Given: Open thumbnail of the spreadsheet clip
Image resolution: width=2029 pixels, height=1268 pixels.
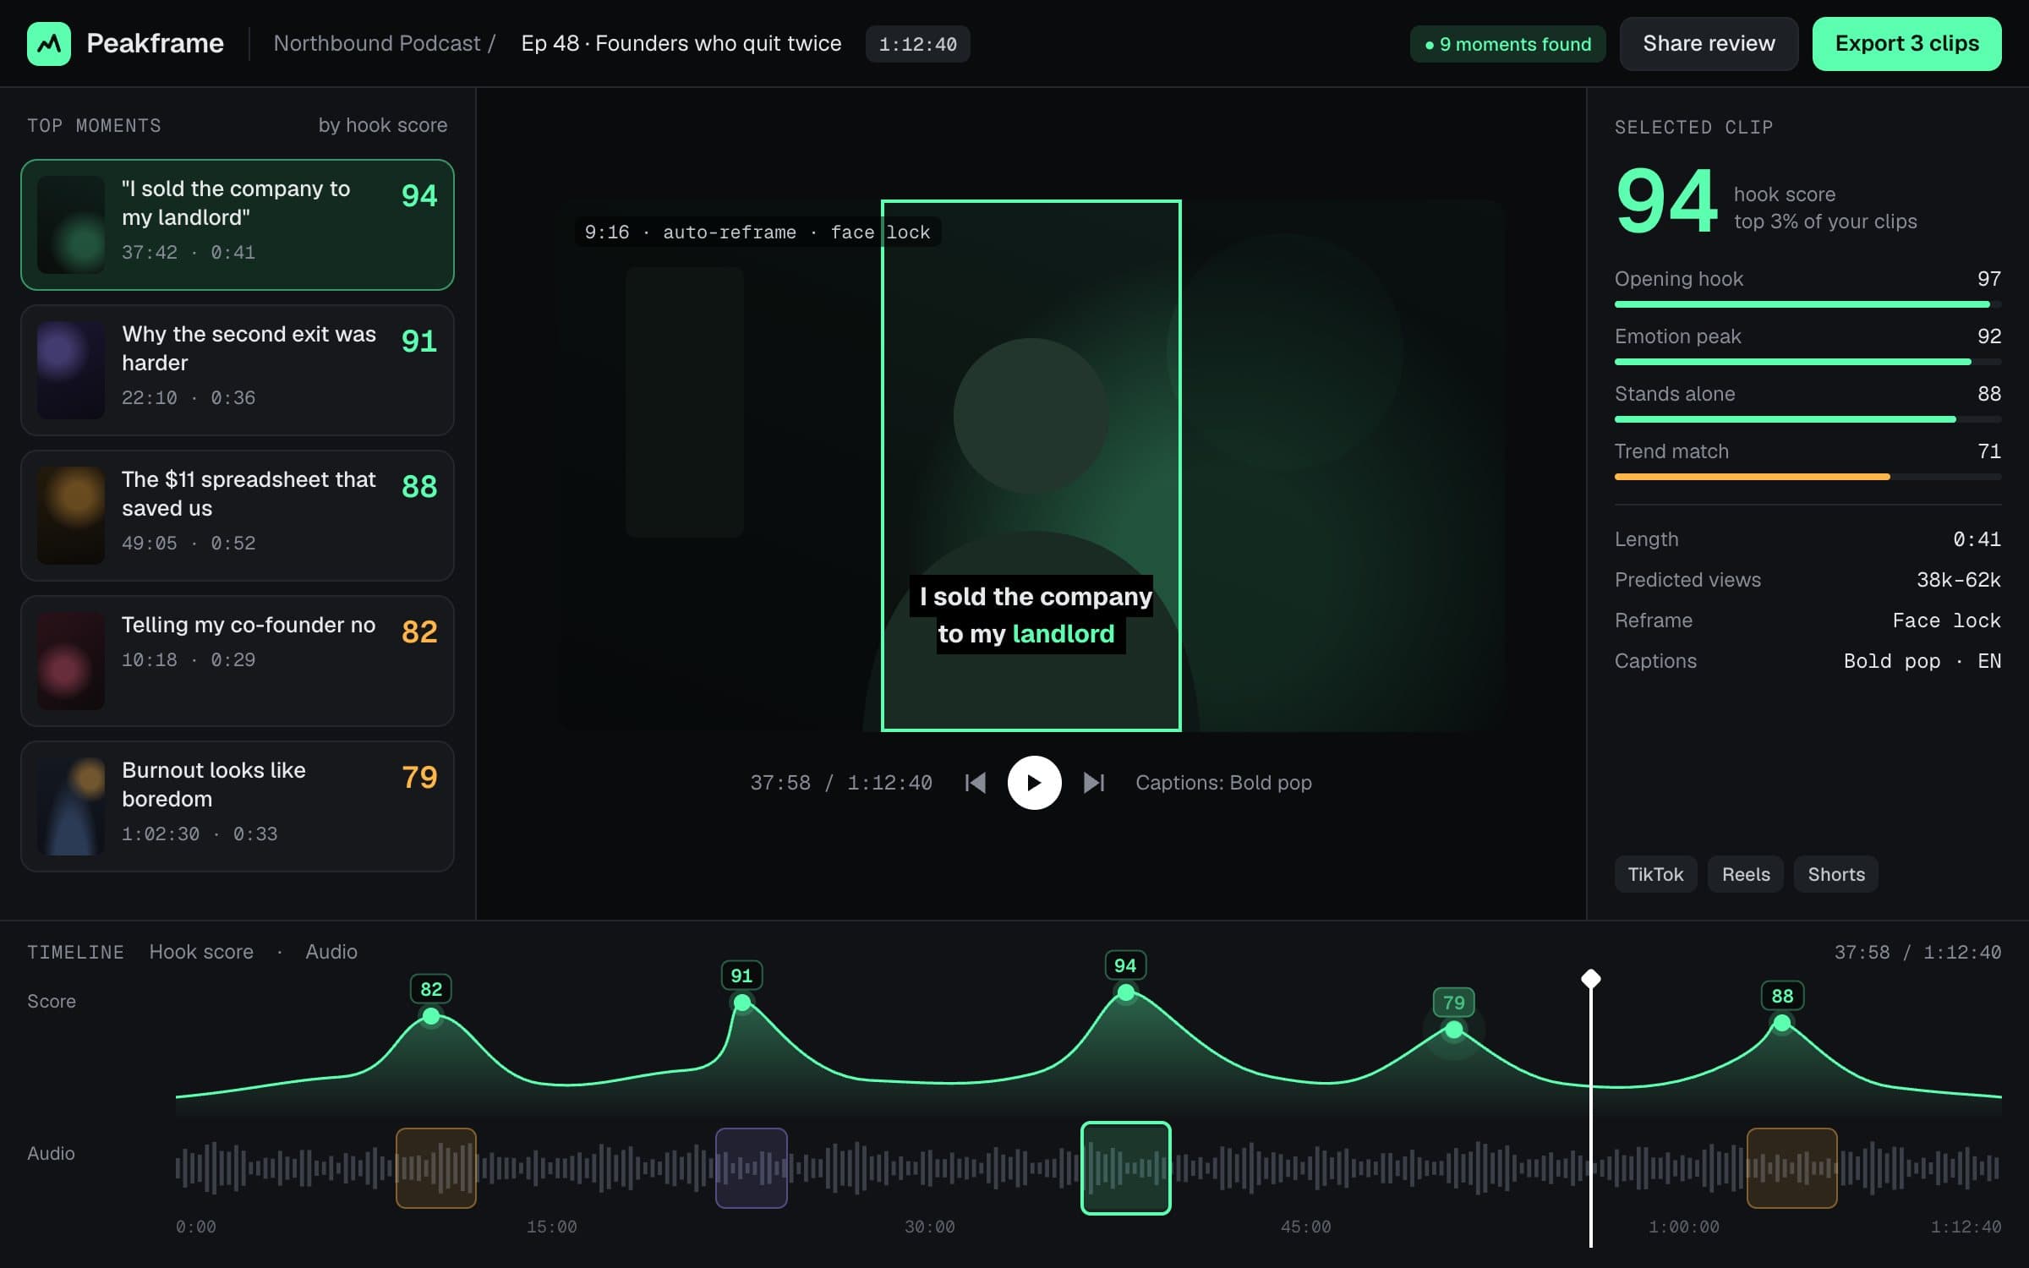Looking at the screenshot, I should tap(71, 515).
